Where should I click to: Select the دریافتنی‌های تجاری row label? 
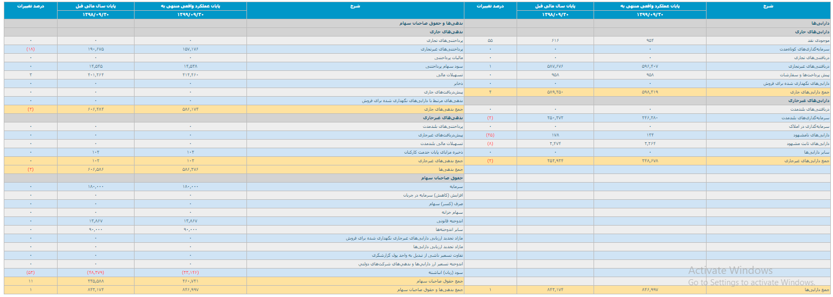point(813,57)
